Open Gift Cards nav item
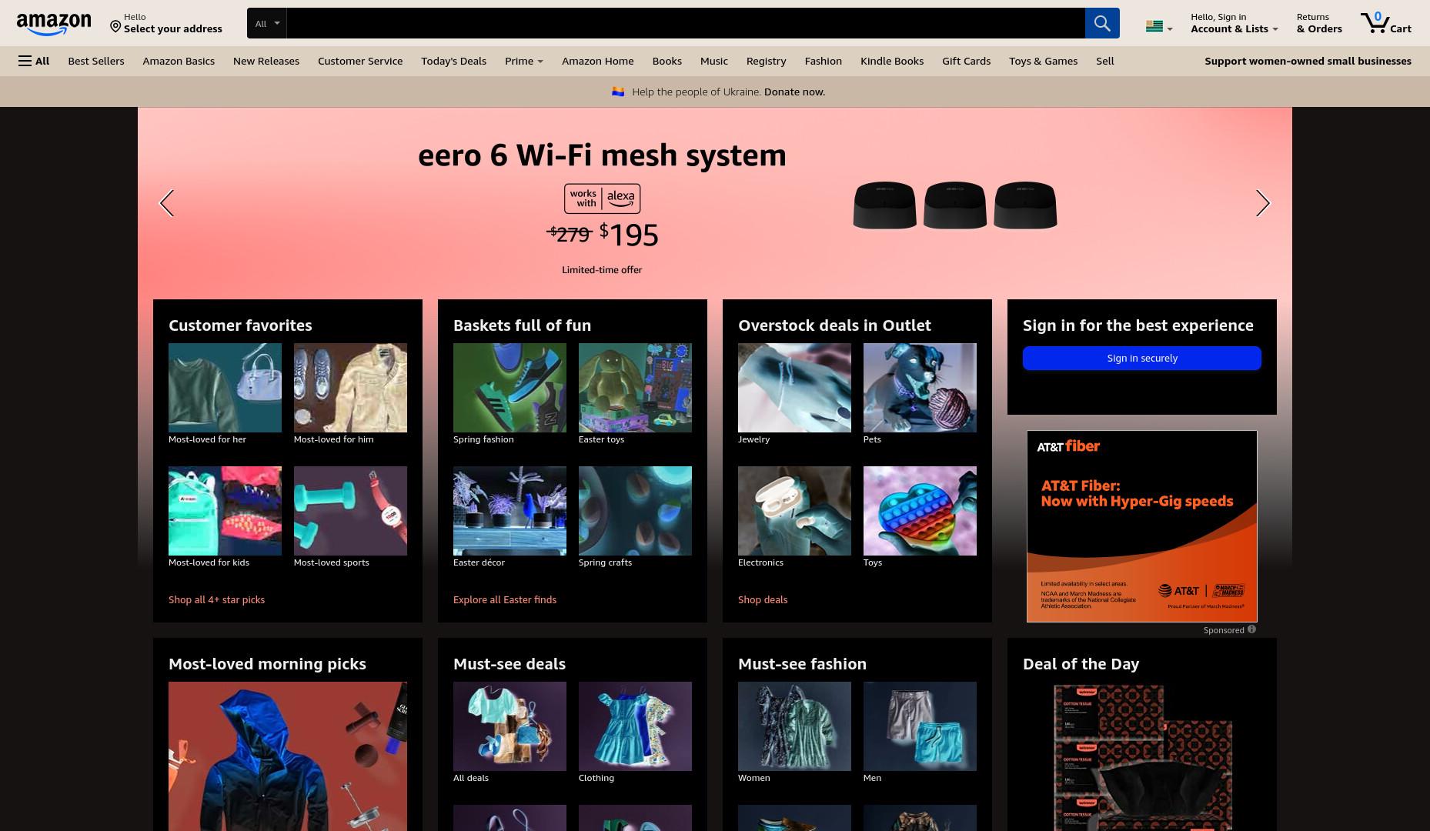The height and width of the screenshot is (831, 1430). 967,61
